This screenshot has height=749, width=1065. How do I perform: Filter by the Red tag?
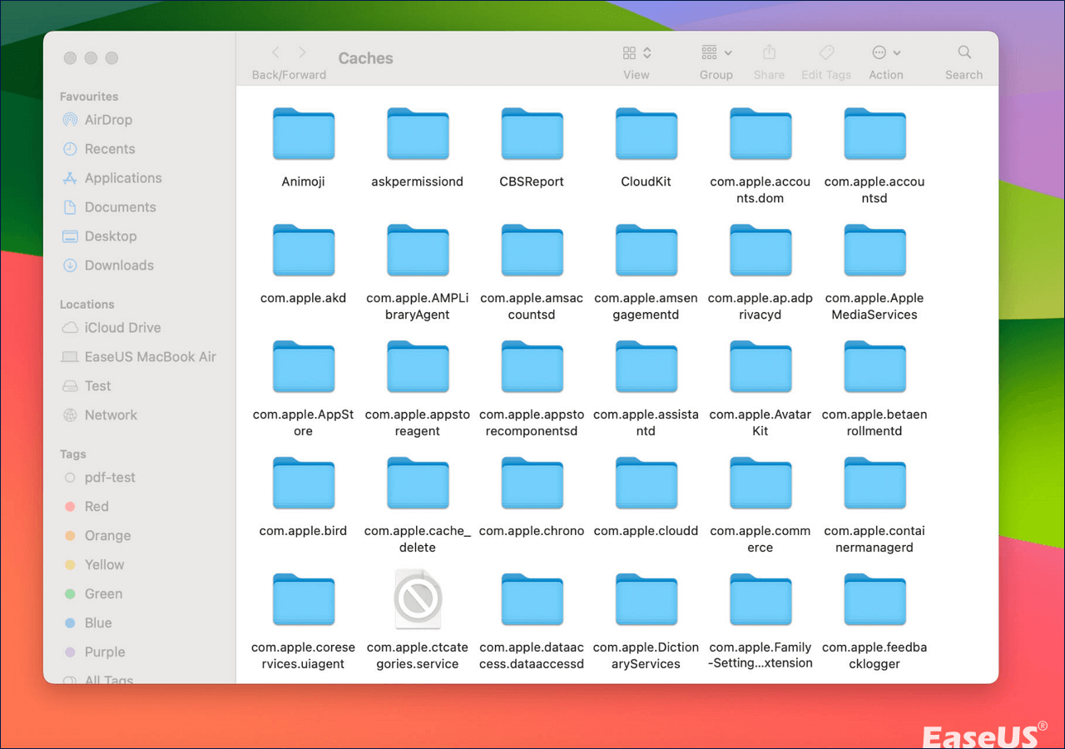point(97,507)
